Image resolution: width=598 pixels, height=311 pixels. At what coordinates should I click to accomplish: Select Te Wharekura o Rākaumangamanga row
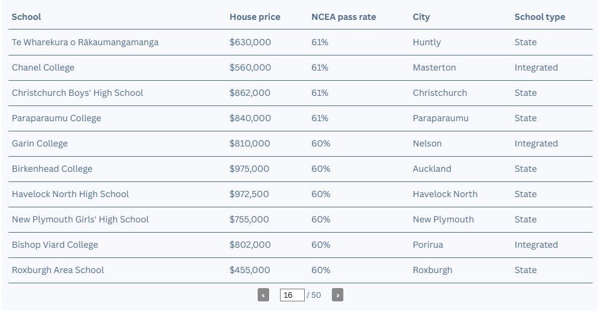tap(301, 42)
